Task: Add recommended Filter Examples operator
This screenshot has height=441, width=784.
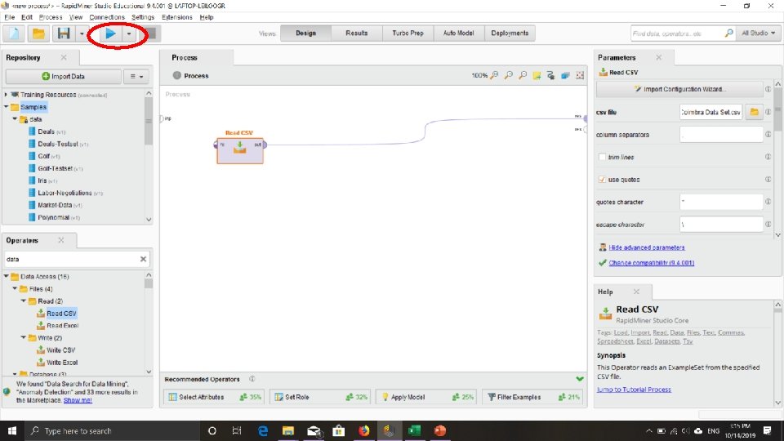Action: [x=533, y=397]
